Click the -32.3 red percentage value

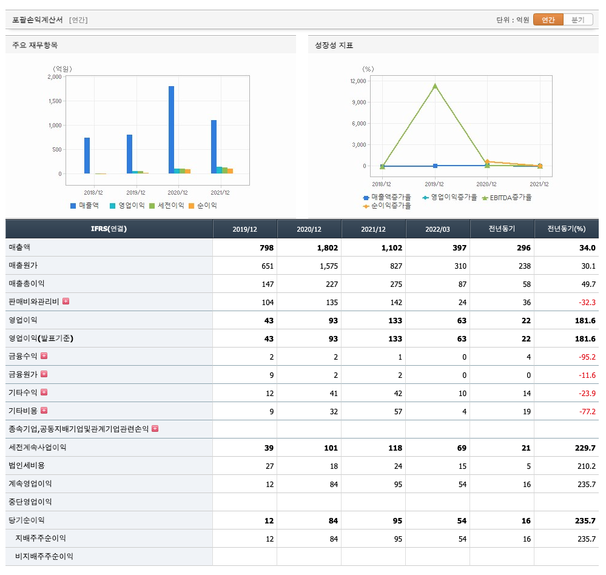(587, 302)
